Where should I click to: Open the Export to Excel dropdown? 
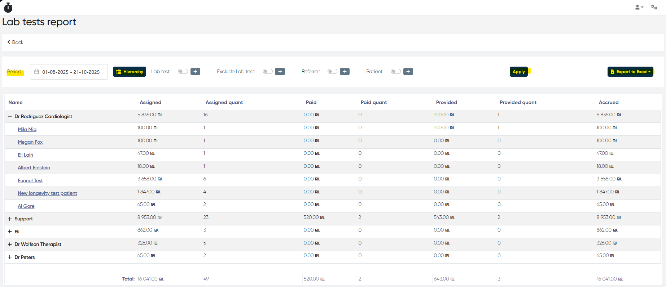(x=630, y=72)
